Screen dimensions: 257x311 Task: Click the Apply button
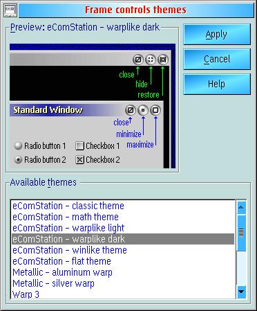(x=217, y=35)
